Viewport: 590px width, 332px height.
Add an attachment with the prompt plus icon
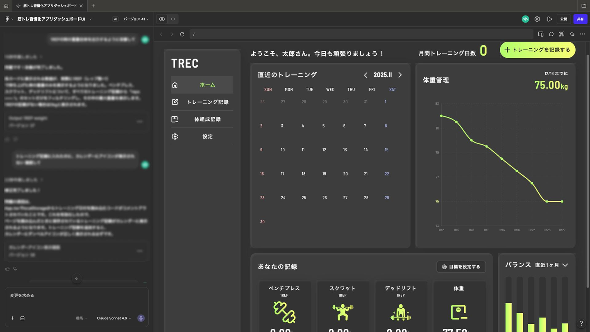click(x=12, y=318)
